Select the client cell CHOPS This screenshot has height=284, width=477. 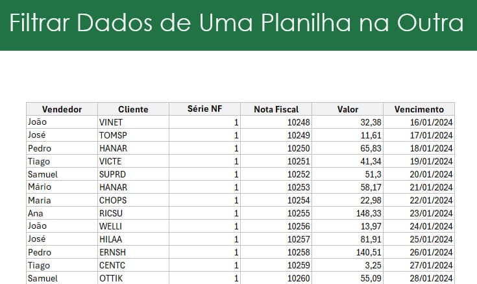pos(133,200)
